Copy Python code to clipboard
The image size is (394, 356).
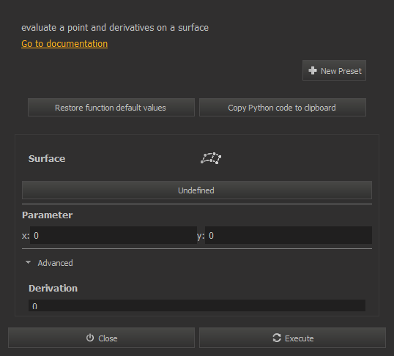283,108
